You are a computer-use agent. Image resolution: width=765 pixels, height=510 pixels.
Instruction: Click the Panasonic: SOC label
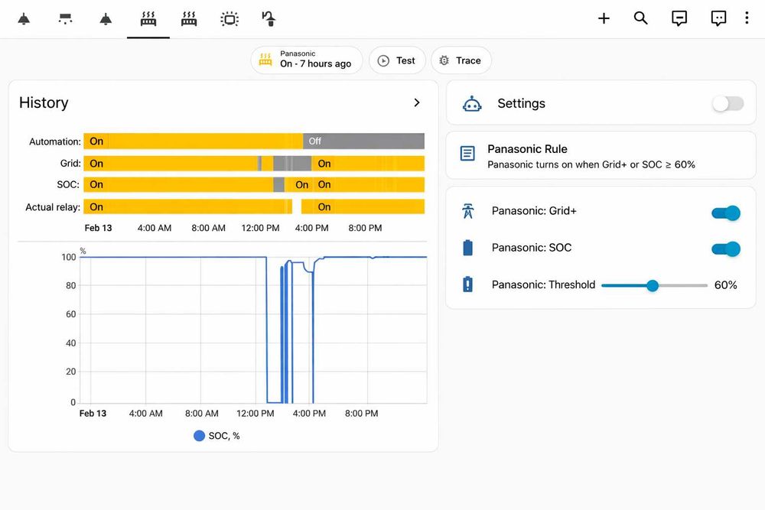point(532,248)
